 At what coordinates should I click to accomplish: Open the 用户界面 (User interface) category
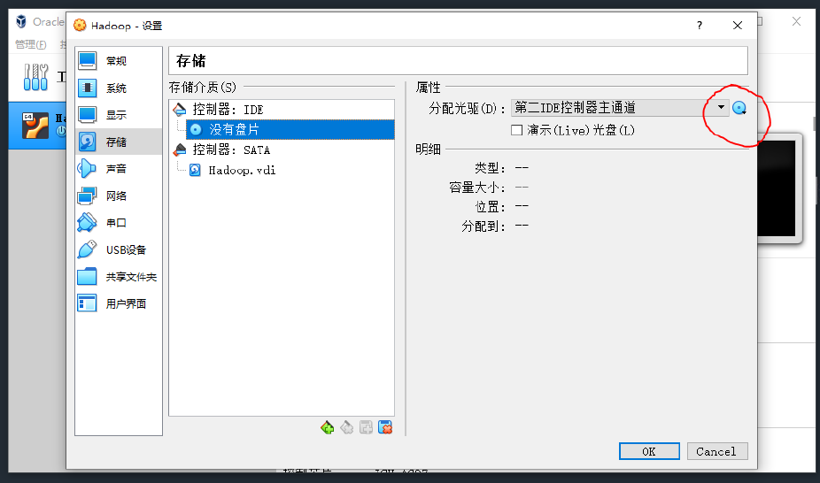point(118,303)
